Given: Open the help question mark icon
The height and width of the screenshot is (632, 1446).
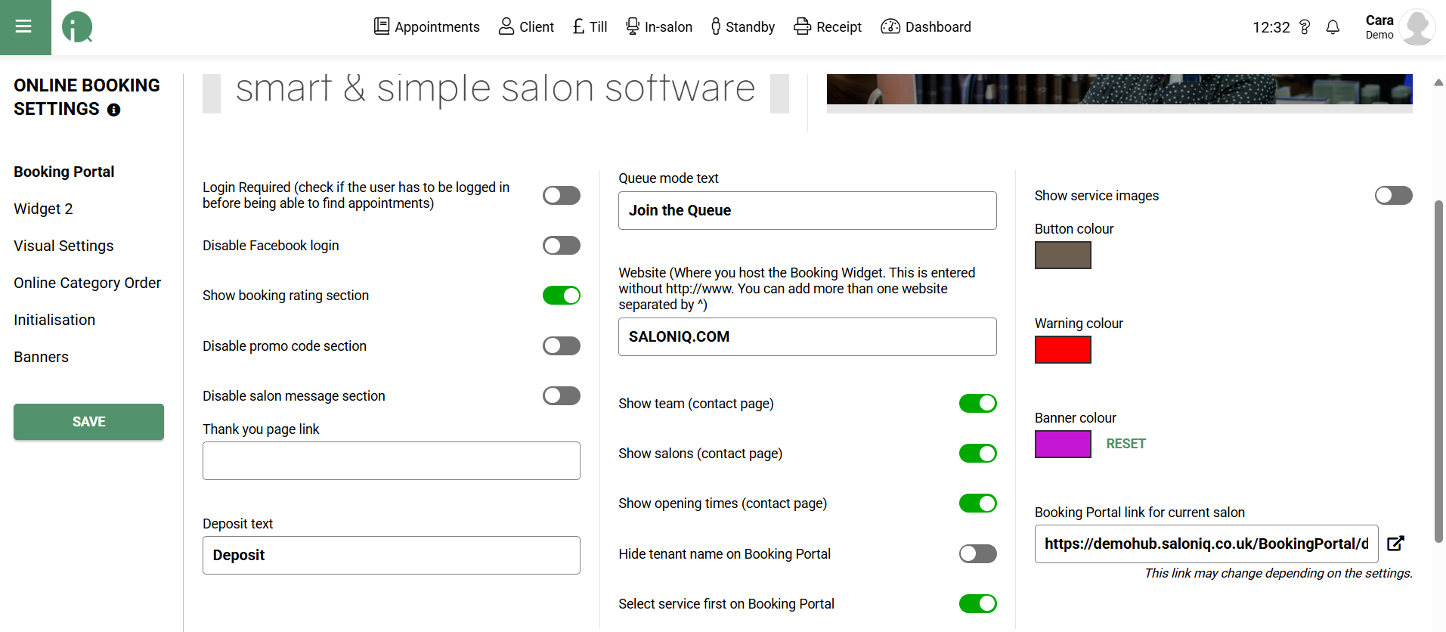Looking at the screenshot, I should (1305, 27).
